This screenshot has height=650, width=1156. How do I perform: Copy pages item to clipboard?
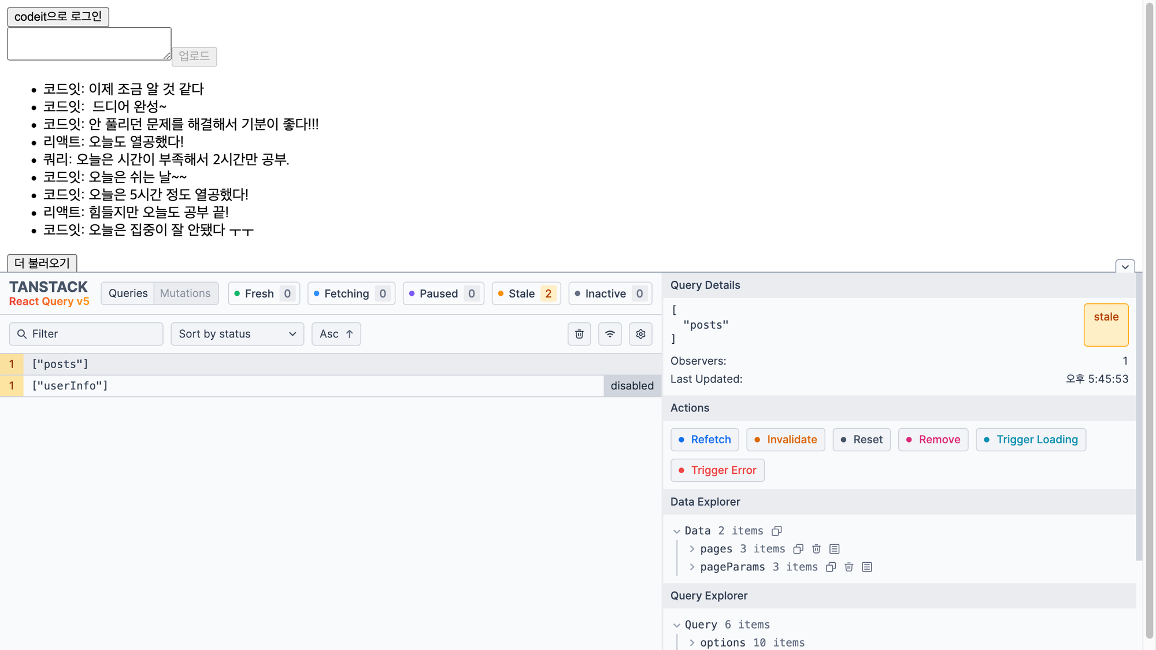coord(798,549)
